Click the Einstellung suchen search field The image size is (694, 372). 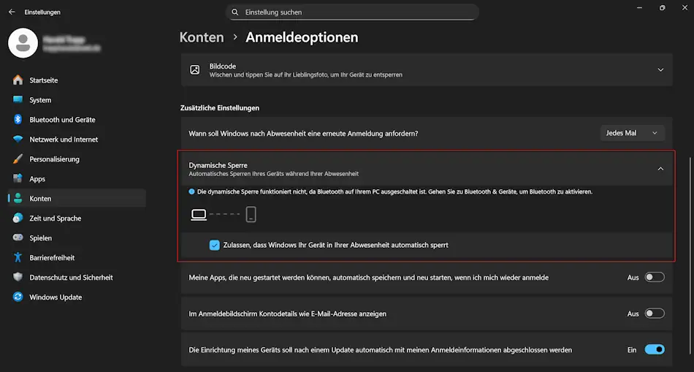(x=353, y=12)
